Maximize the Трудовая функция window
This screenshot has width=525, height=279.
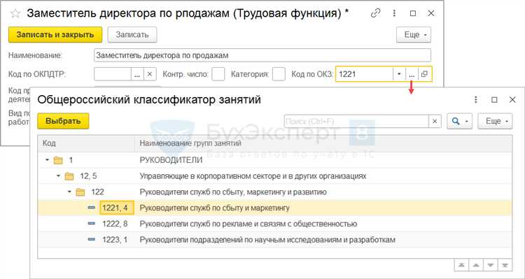[413, 13]
